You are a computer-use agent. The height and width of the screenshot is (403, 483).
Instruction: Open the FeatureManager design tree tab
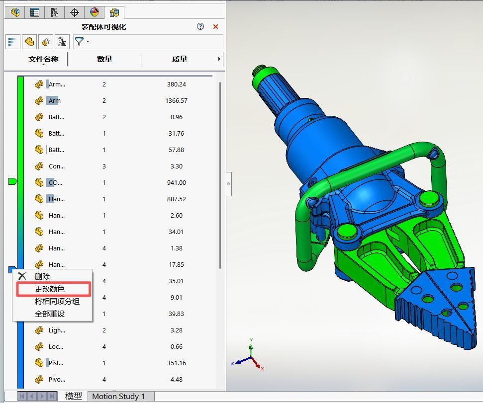pyautogui.click(x=15, y=12)
